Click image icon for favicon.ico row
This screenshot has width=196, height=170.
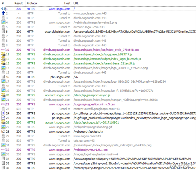(x=3, y=154)
